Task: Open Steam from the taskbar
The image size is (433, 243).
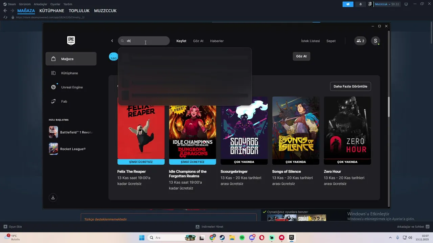Action: pyautogui.click(x=222, y=238)
